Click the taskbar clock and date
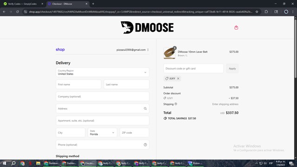 coord(280,163)
